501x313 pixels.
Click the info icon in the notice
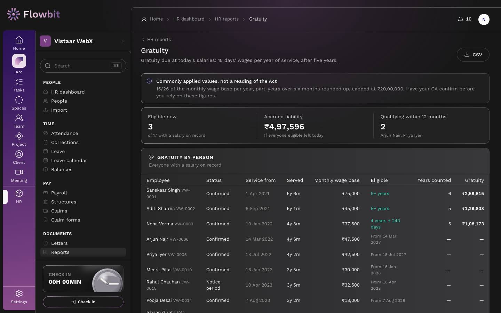tap(149, 81)
